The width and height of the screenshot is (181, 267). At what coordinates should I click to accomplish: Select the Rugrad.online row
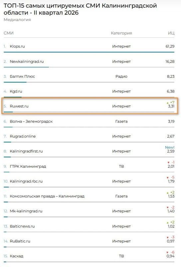(89, 137)
